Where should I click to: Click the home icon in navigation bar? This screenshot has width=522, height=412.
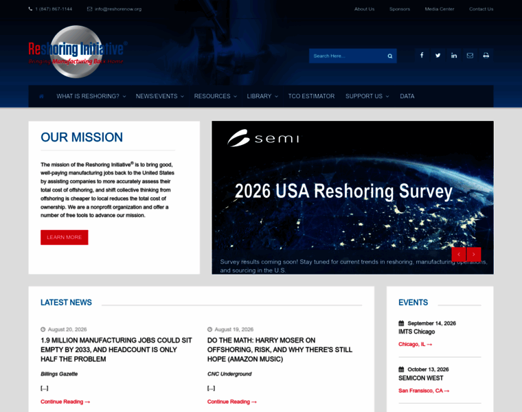point(42,96)
